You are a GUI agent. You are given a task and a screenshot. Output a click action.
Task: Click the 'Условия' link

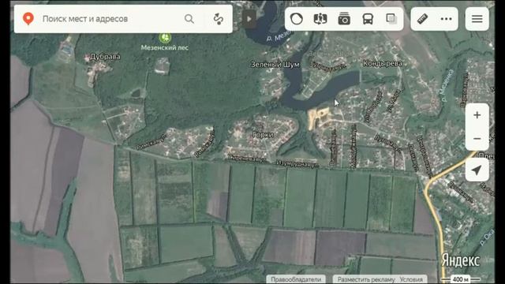[x=411, y=279]
